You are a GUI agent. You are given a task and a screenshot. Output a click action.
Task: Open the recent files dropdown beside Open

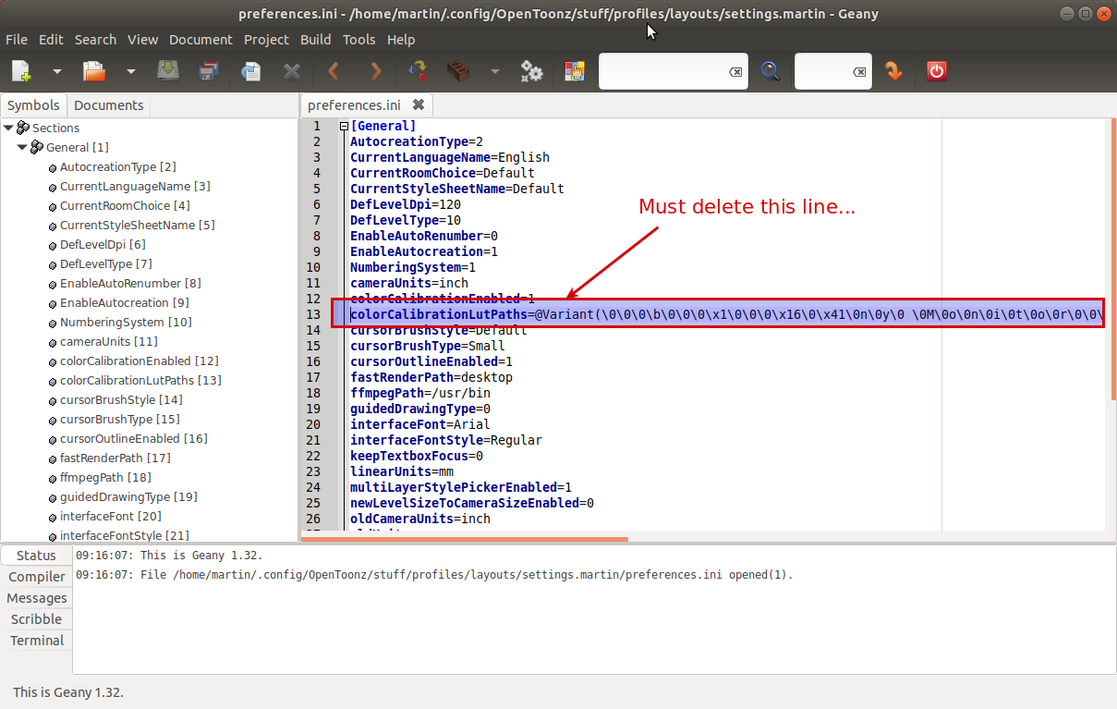coord(129,71)
